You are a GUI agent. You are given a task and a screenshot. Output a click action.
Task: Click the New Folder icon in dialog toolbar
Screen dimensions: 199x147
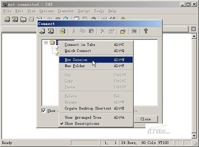[123, 31]
